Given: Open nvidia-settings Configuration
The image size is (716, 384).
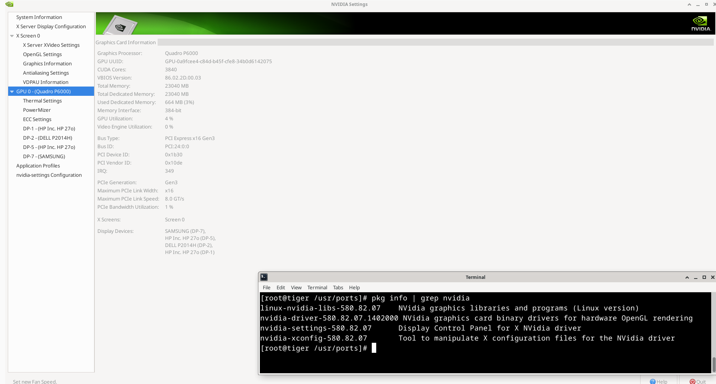Looking at the screenshot, I should click(49, 175).
